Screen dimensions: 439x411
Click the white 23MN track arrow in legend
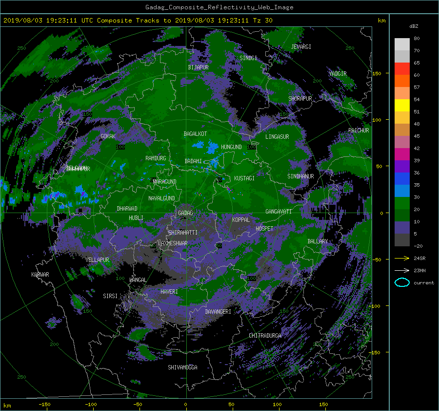click(x=402, y=270)
